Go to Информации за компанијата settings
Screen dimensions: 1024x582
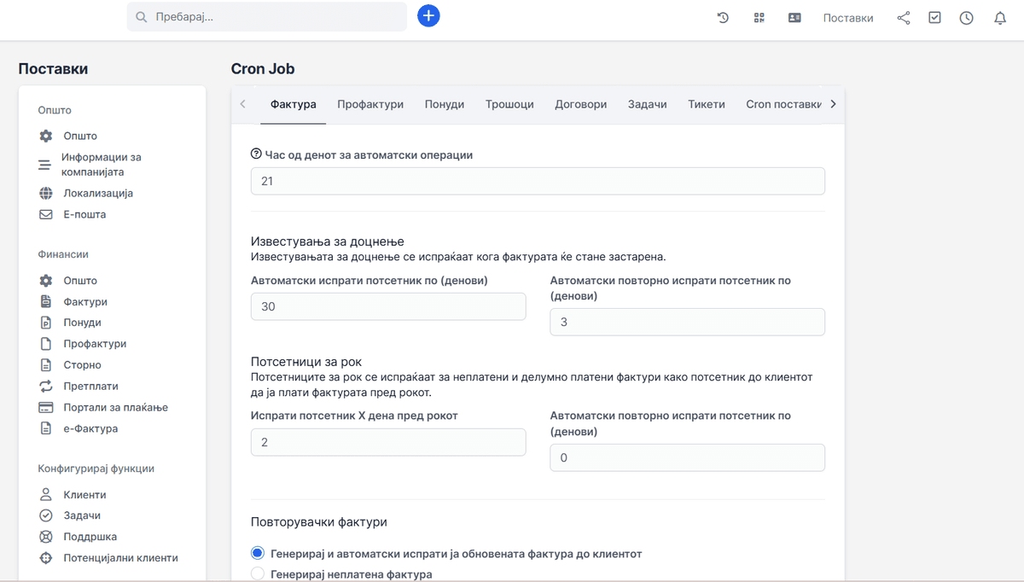pos(101,165)
